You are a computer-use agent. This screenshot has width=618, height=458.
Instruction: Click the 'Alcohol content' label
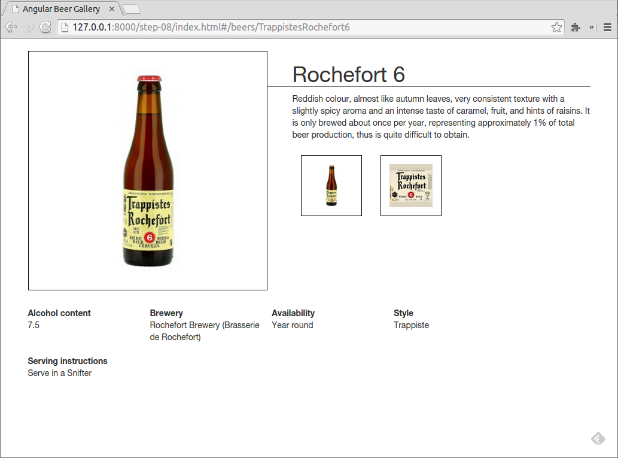click(x=59, y=313)
